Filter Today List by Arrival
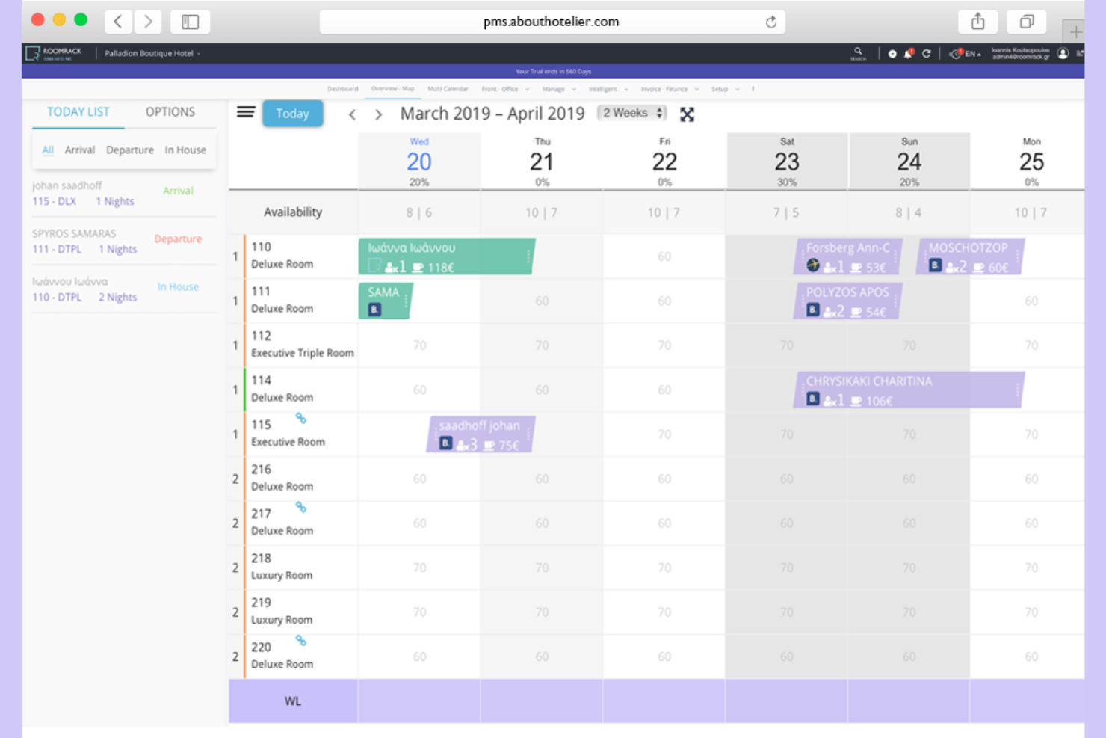This screenshot has width=1106, height=738. tap(80, 150)
